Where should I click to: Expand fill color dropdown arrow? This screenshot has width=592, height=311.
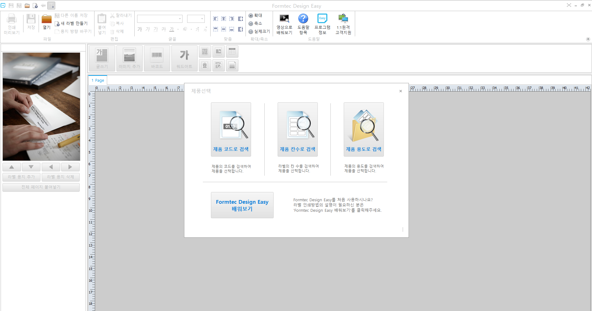pos(191,30)
